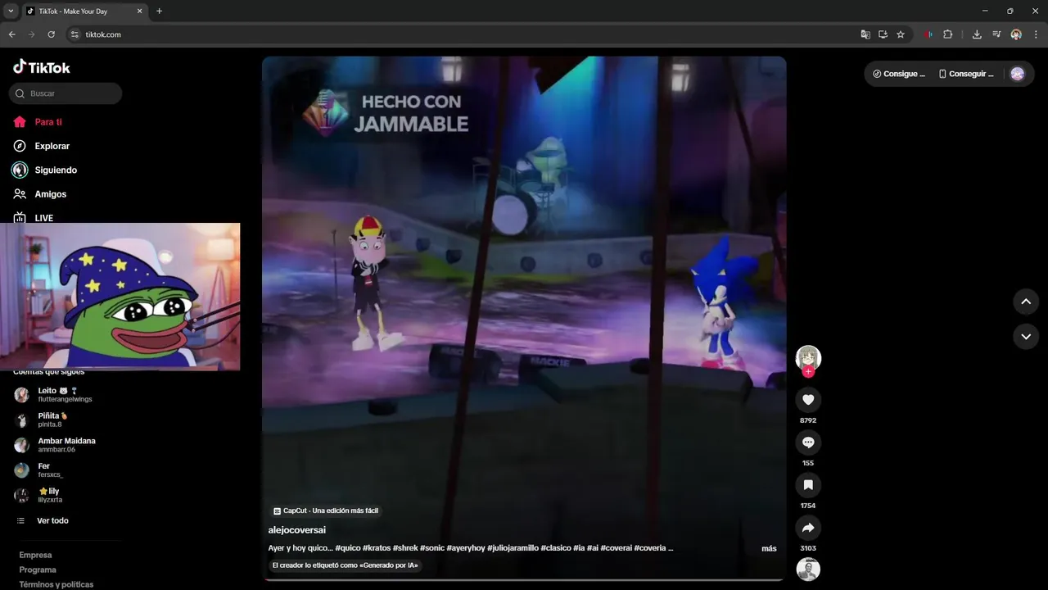The image size is (1048, 590).
Task: Open the creator's avatar beside video
Action: [x=808, y=357]
